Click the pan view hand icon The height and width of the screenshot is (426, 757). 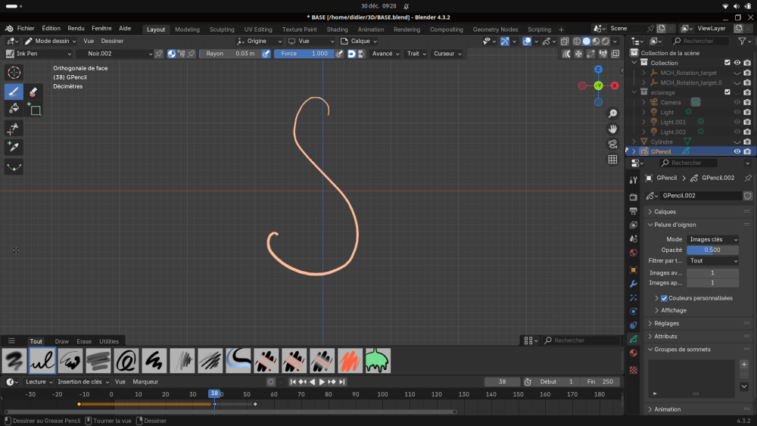pyautogui.click(x=612, y=129)
